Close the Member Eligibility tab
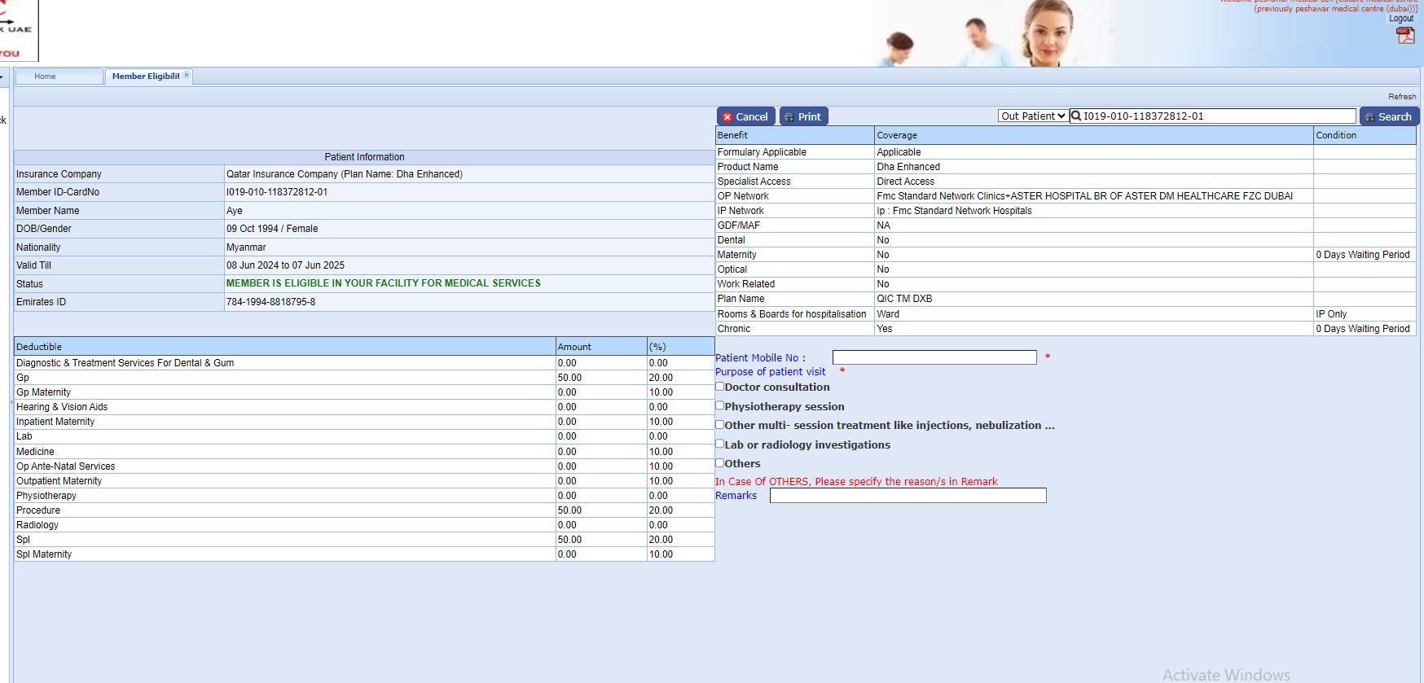The height and width of the screenshot is (683, 1424). [x=187, y=75]
